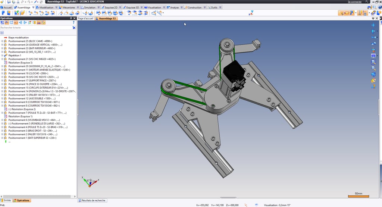Expand Positionnement 1 (BATI SUPERIEUR S3) node

coord(2,138)
